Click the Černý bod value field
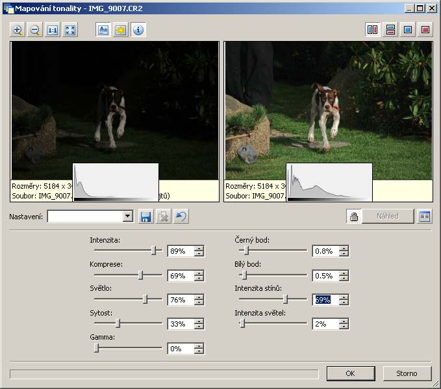Viewport: 441px width, 389px height. [x=325, y=251]
